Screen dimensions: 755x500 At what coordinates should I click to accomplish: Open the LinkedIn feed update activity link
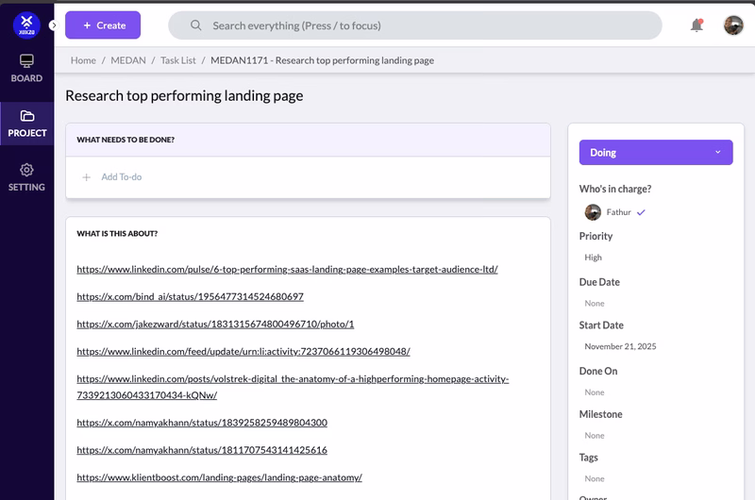click(x=243, y=352)
